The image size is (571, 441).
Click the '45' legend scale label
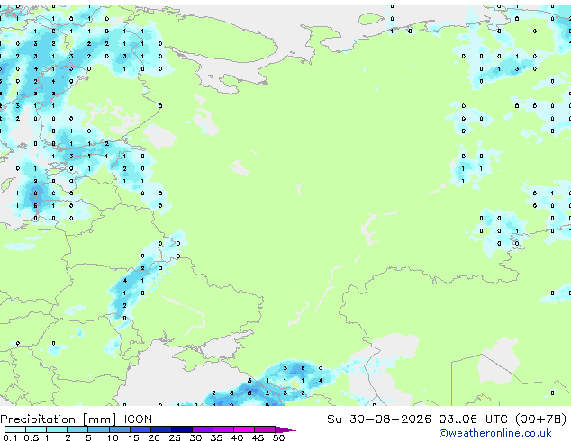(x=258, y=437)
